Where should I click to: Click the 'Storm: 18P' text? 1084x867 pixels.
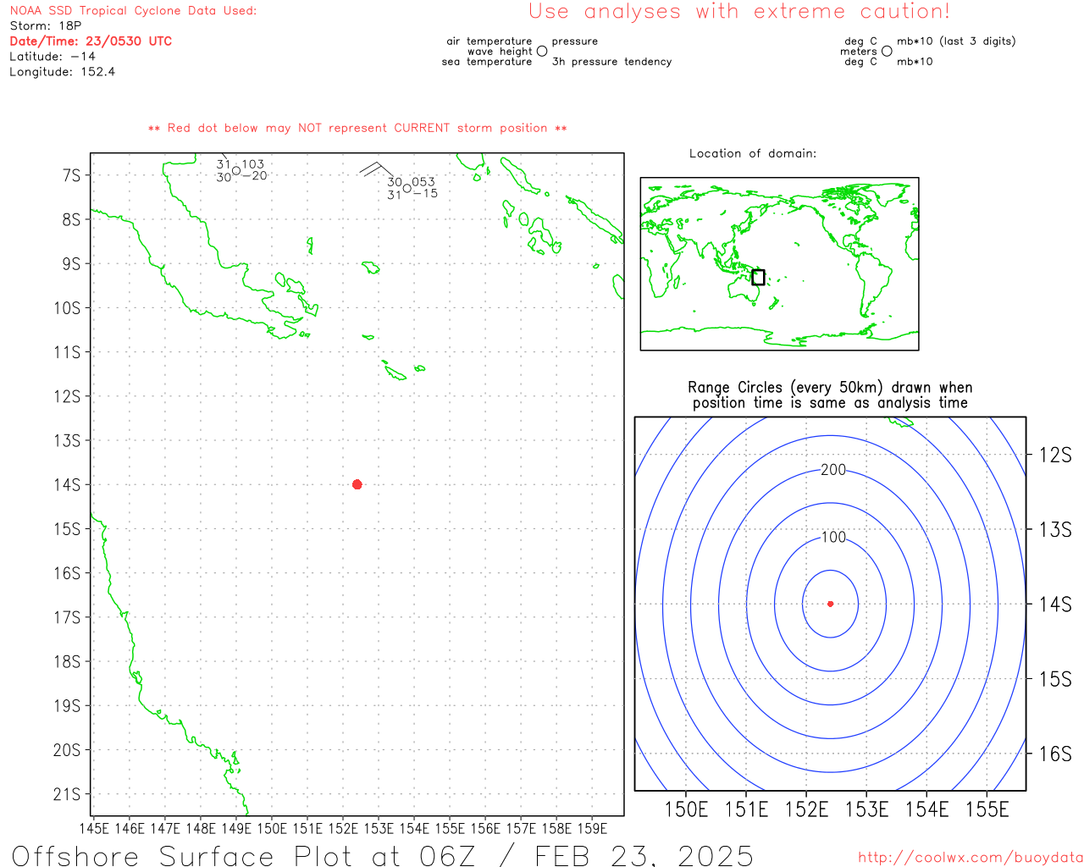tap(46, 26)
